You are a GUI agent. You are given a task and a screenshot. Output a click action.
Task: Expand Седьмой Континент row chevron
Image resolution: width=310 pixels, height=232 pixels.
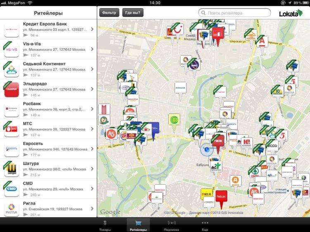click(x=92, y=69)
